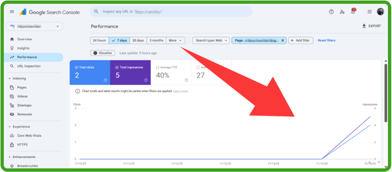392x172 pixels.
Task: Open URL inspection in sidebar
Action: point(29,66)
